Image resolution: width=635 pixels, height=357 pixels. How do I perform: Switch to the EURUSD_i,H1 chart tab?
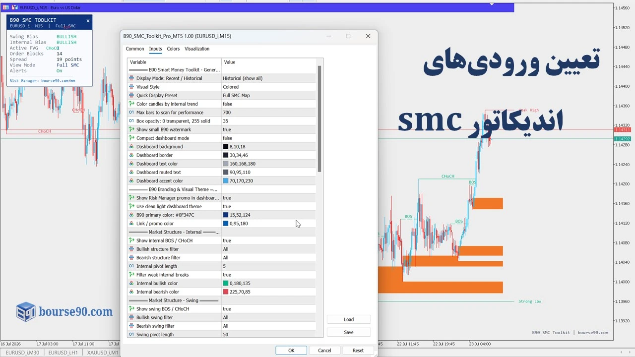tap(63, 353)
